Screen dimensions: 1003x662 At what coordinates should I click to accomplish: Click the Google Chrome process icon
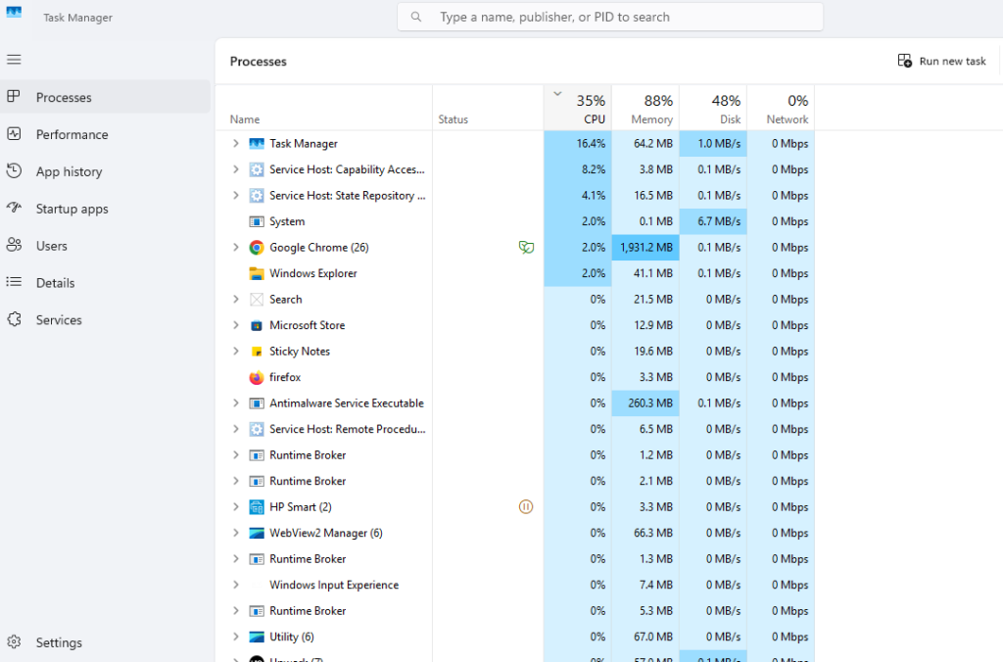257,248
